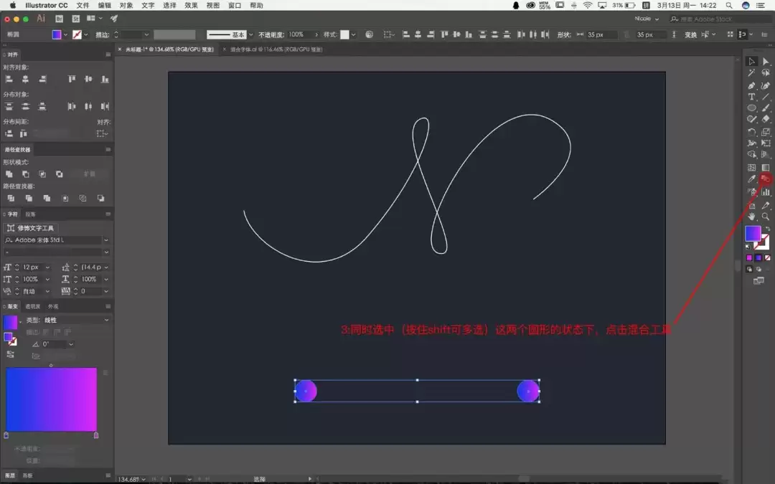775x484 pixels.
Task: Open font family dropdown Adobe 宋体 Std L
Action: point(105,240)
